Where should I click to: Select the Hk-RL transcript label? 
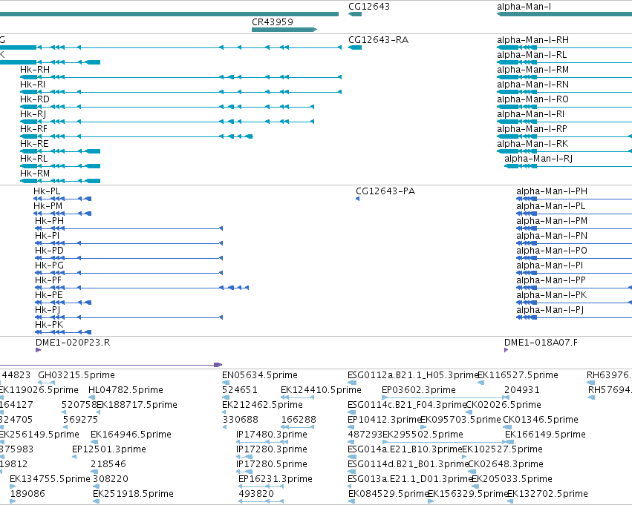pyautogui.click(x=34, y=159)
